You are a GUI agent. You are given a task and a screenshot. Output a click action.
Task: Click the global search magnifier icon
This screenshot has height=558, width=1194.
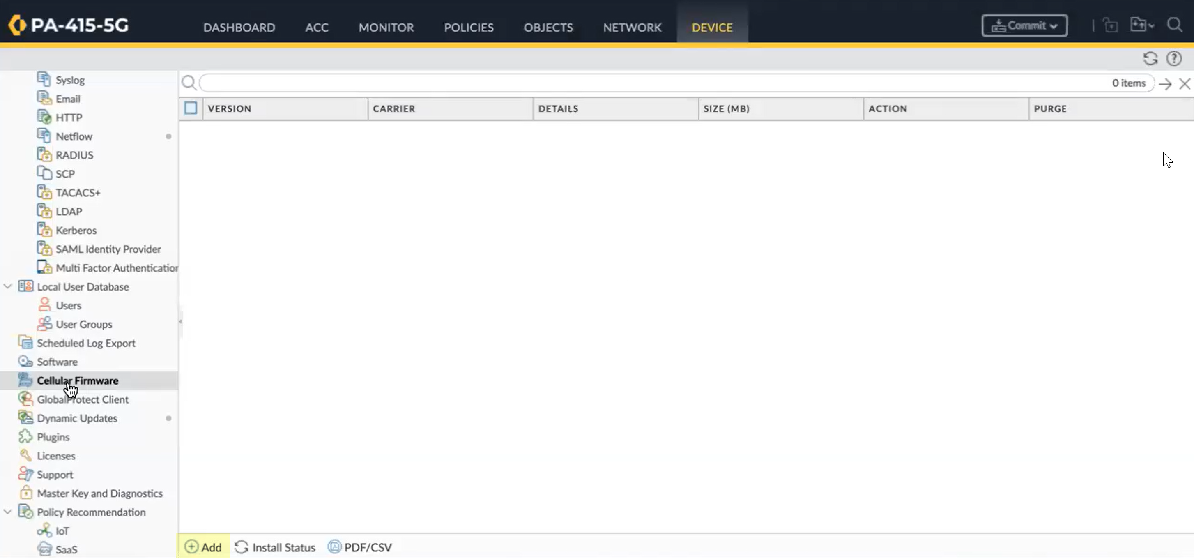pos(1174,25)
